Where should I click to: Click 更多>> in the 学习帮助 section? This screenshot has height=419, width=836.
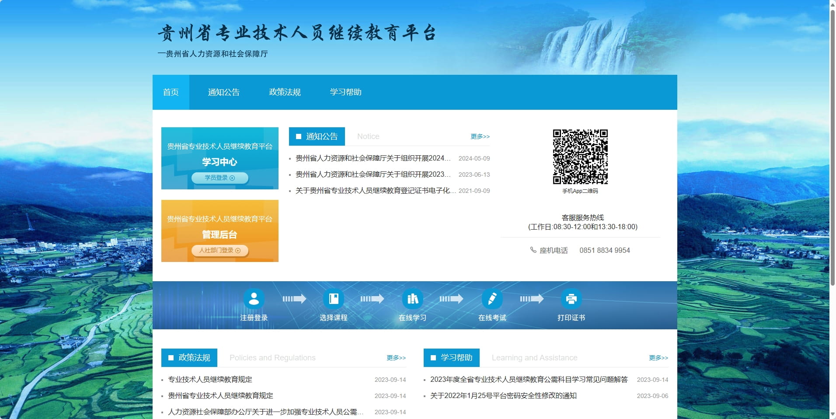658,358
